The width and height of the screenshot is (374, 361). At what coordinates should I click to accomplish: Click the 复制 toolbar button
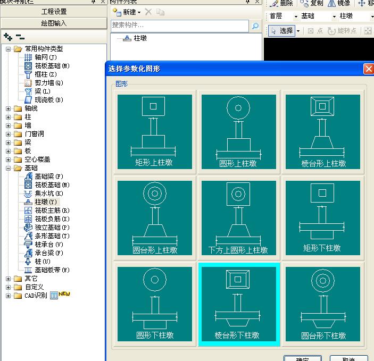coord(312,3)
